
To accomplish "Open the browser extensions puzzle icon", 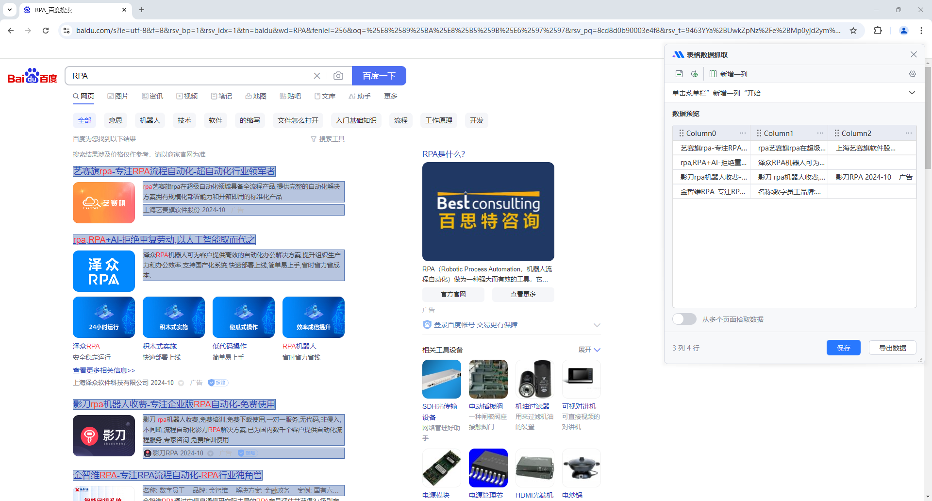I will click(x=878, y=30).
